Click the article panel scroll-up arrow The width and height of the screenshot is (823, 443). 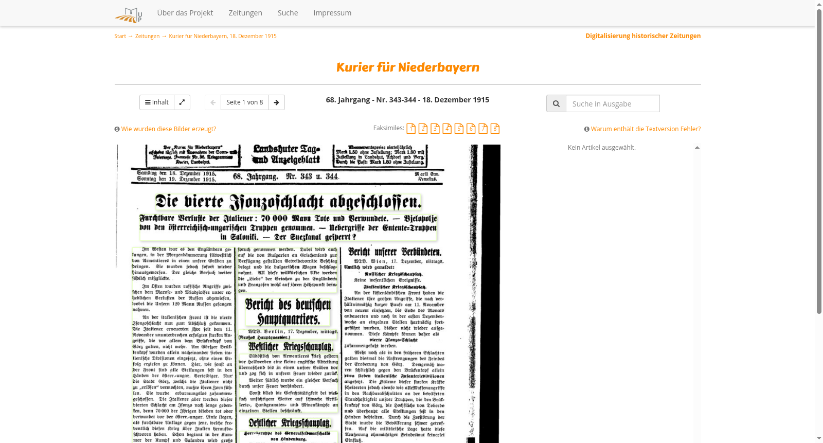point(697,148)
